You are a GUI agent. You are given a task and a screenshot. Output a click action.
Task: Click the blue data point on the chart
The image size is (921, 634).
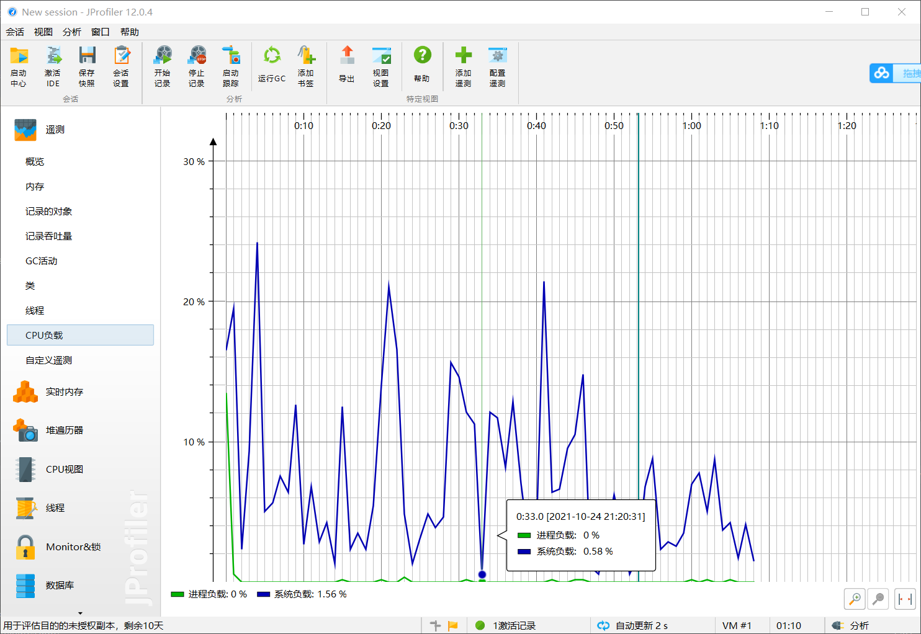(x=482, y=574)
